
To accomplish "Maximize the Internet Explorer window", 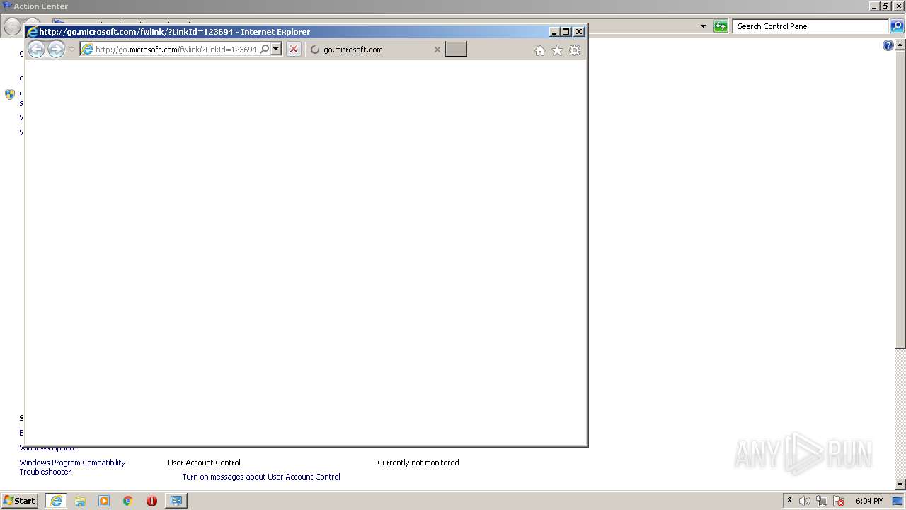I will pyautogui.click(x=566, y=32).
